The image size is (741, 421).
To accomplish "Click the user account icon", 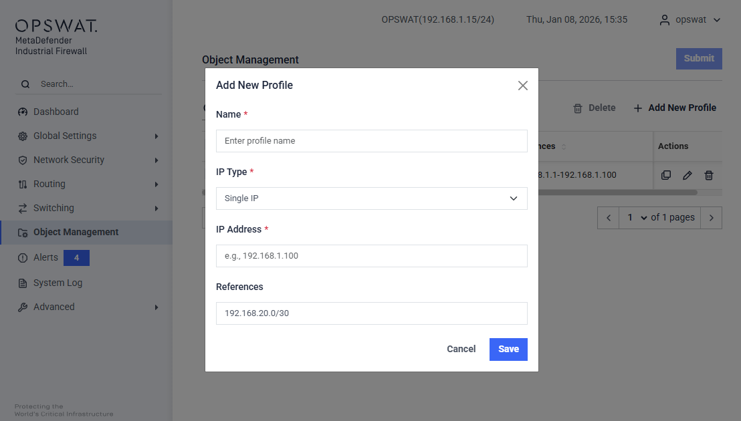I will pos(664,20).
